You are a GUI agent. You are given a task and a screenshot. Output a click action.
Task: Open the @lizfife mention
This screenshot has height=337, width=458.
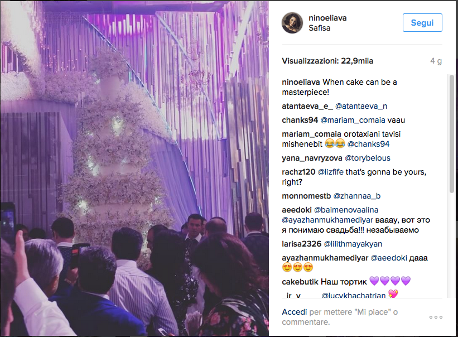(330, 172)
